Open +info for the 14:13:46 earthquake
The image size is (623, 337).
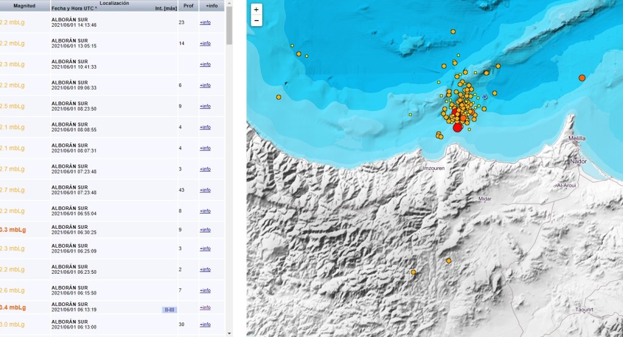(205, 23)
